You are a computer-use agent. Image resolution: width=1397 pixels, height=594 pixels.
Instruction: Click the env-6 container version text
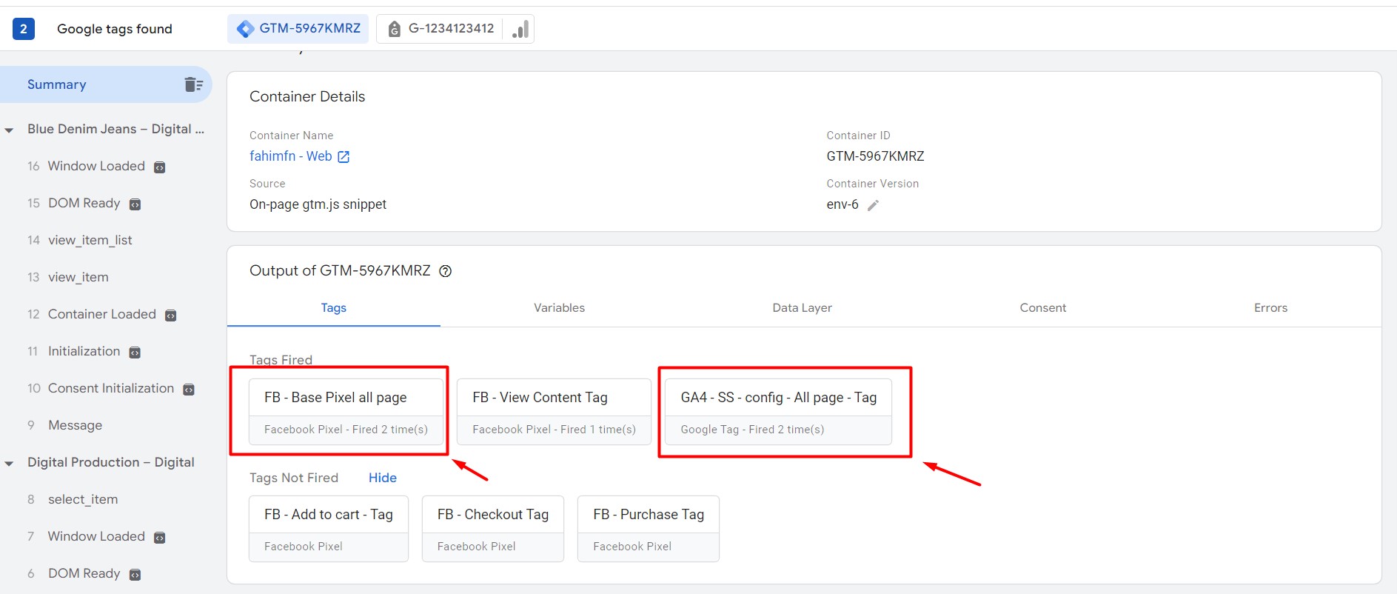(x=842, y=204)
